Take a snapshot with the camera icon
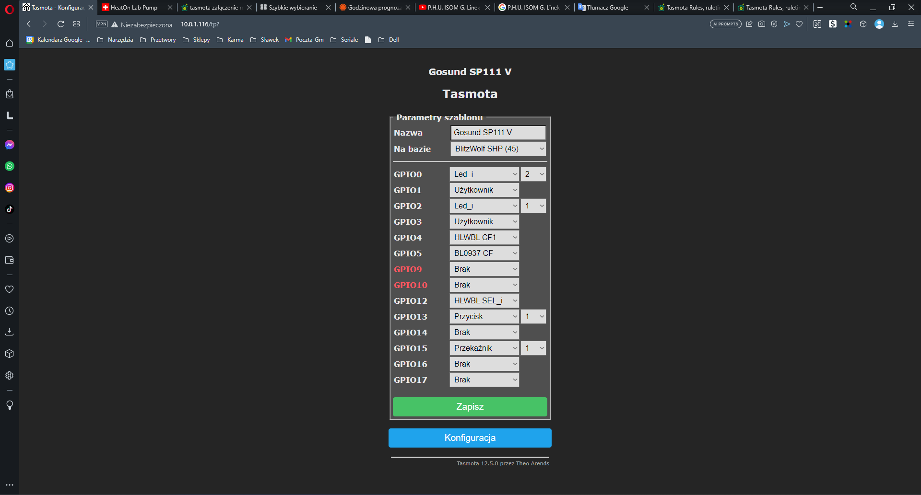 tap(762, 24)
